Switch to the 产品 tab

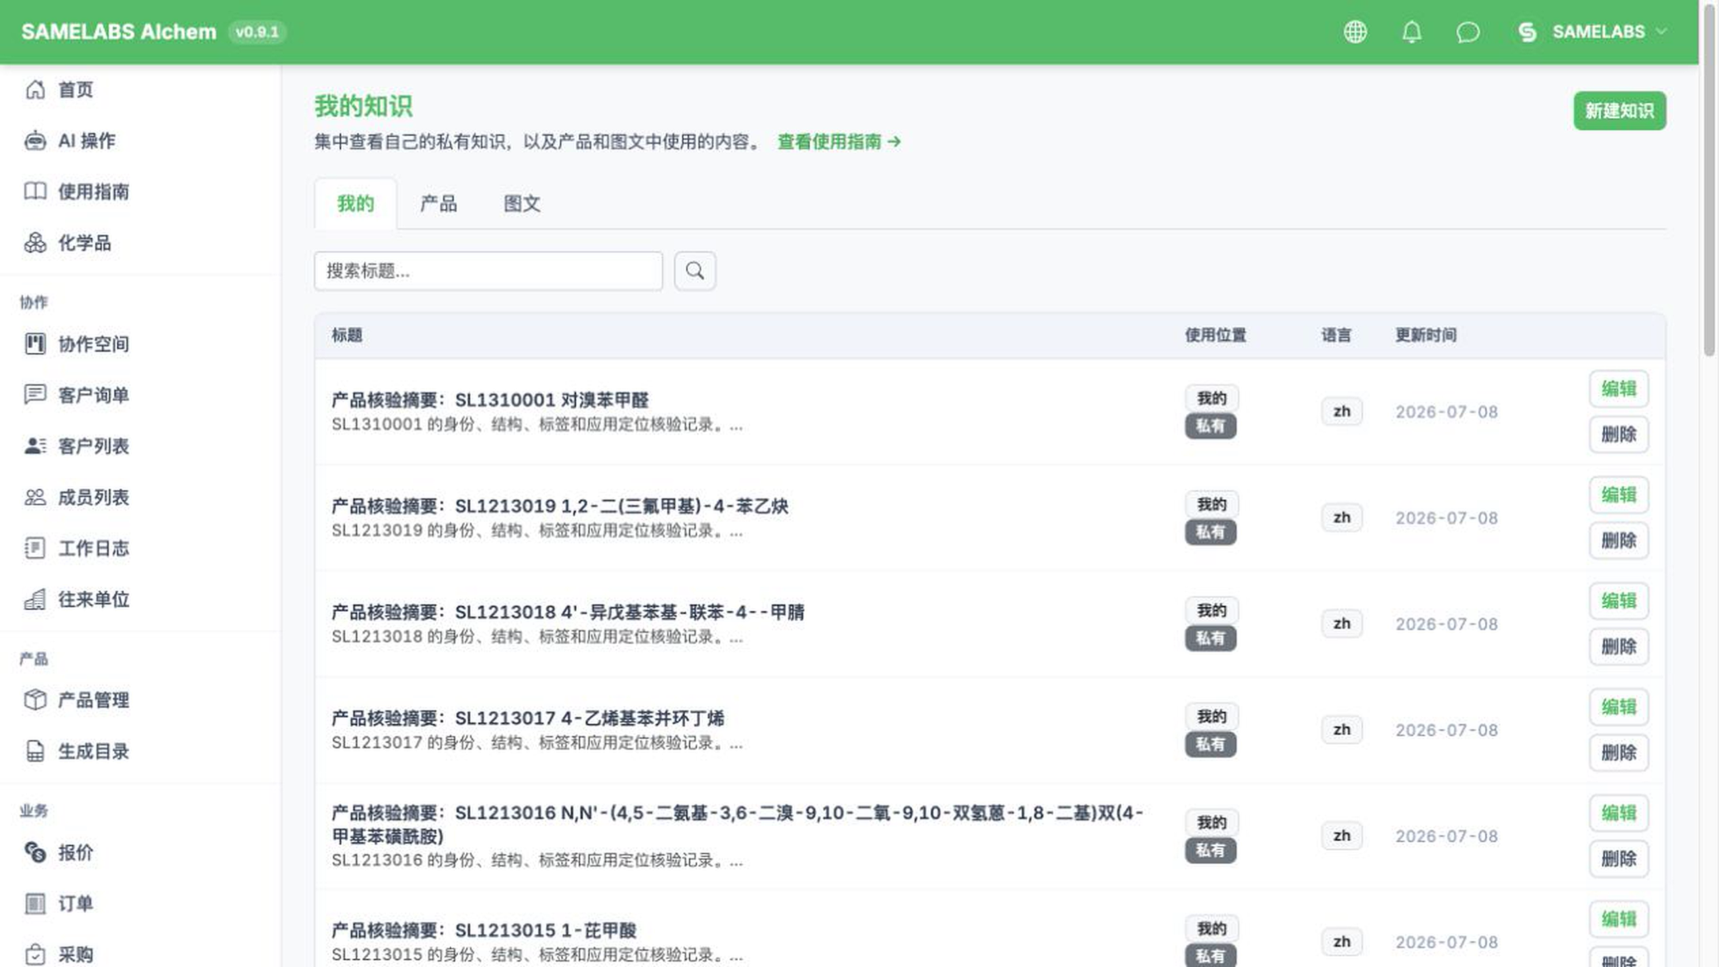[x=438, y=204]
